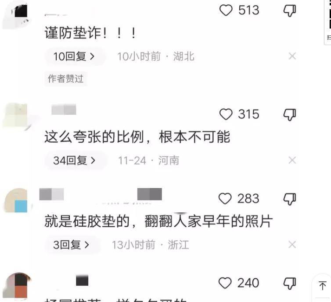Dismiss the Hubei comment with X

point(292,56)
